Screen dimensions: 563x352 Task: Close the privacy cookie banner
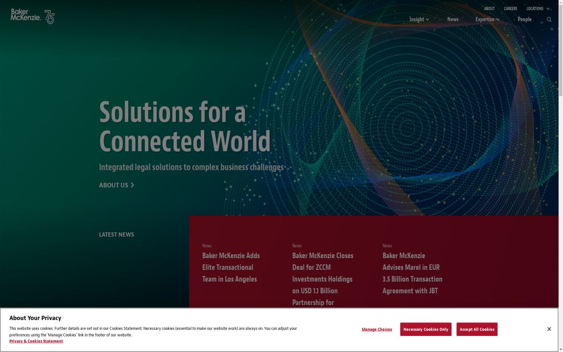[x=549, y=329]
